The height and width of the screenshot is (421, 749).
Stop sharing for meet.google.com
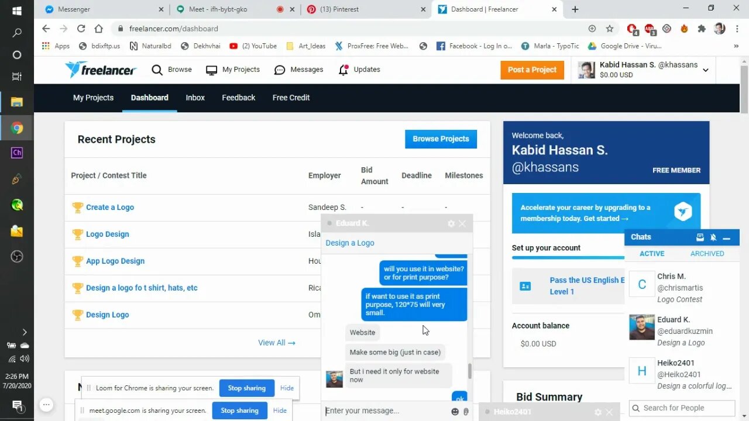pos(239,410)
